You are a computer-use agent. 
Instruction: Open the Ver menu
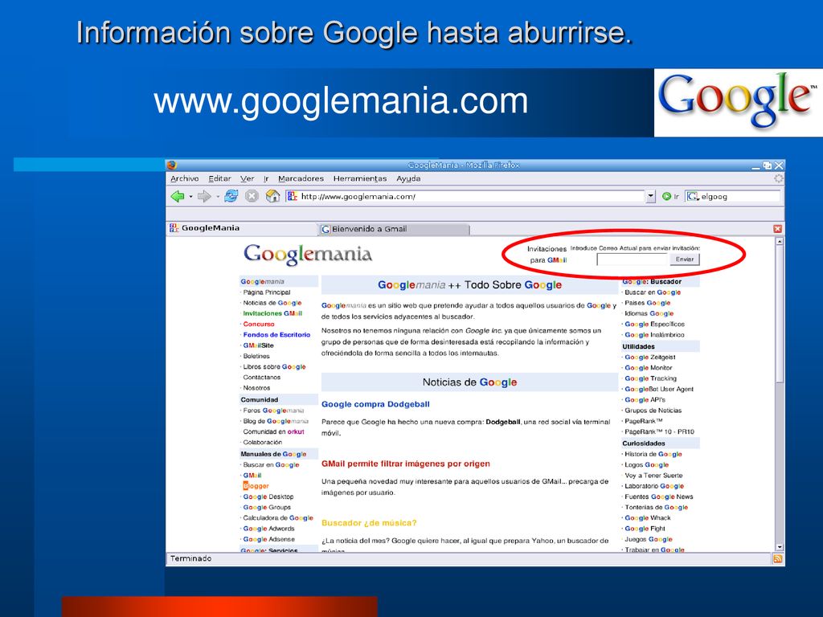248,179
